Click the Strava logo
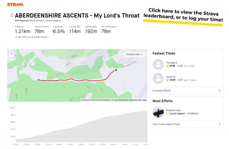This screenshot has height=149, width=229. click(x=15, y=5)
